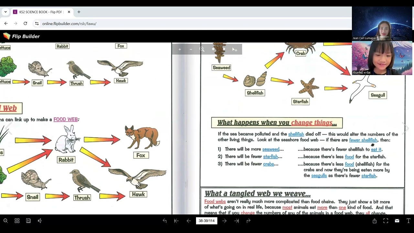Open the site information icon beside URL
Image resolution: width=414 pixels, height=233 pixels.
(37, 24)
